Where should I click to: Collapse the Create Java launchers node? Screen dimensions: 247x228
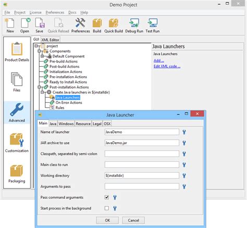(42, 92)
